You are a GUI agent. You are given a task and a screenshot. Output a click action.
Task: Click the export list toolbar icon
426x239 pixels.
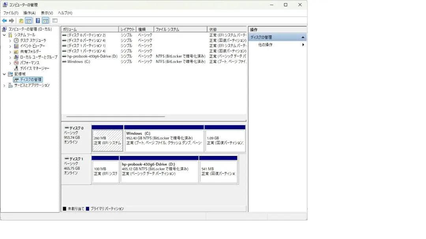[55, 20]
